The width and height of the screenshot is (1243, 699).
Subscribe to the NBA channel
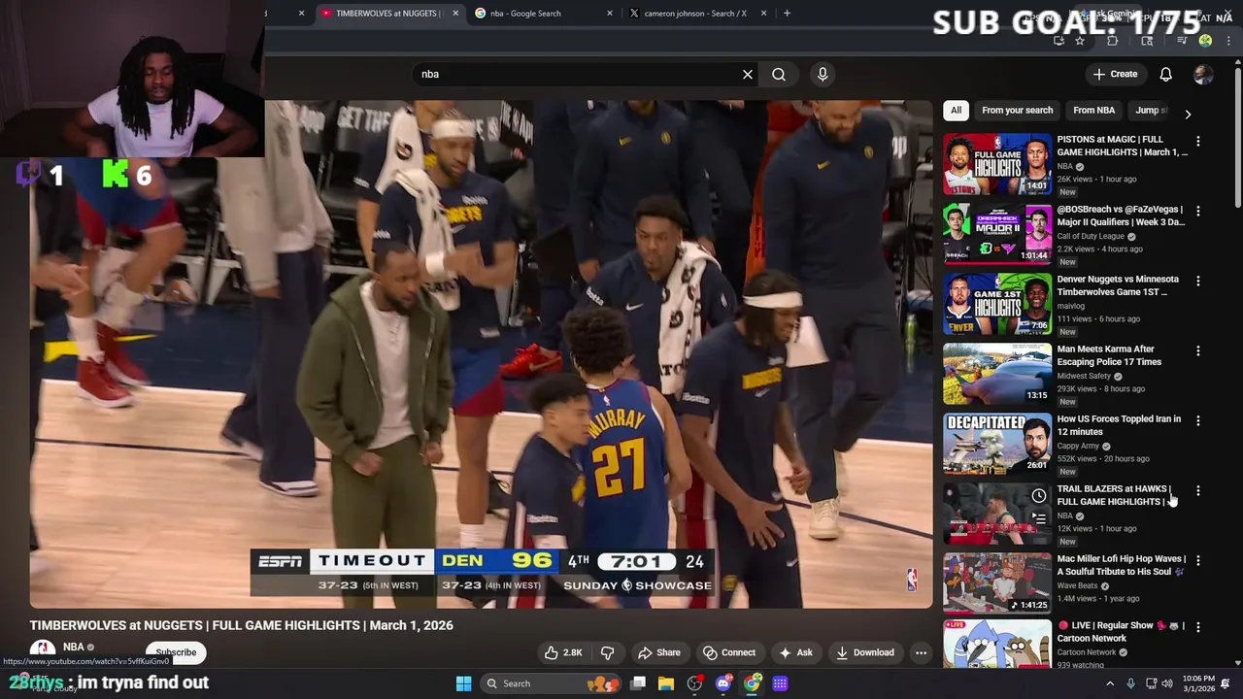[176, 652]
